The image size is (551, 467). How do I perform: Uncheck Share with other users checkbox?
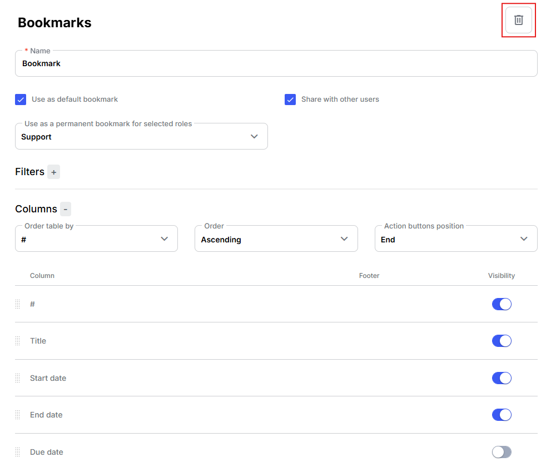click(x=290, y=100)
